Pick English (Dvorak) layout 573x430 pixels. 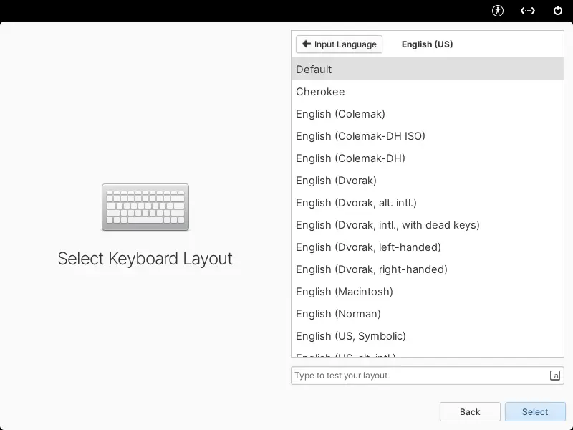[427, 181]
